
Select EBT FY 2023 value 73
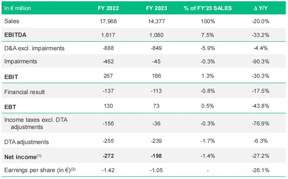tap(156, 106)
